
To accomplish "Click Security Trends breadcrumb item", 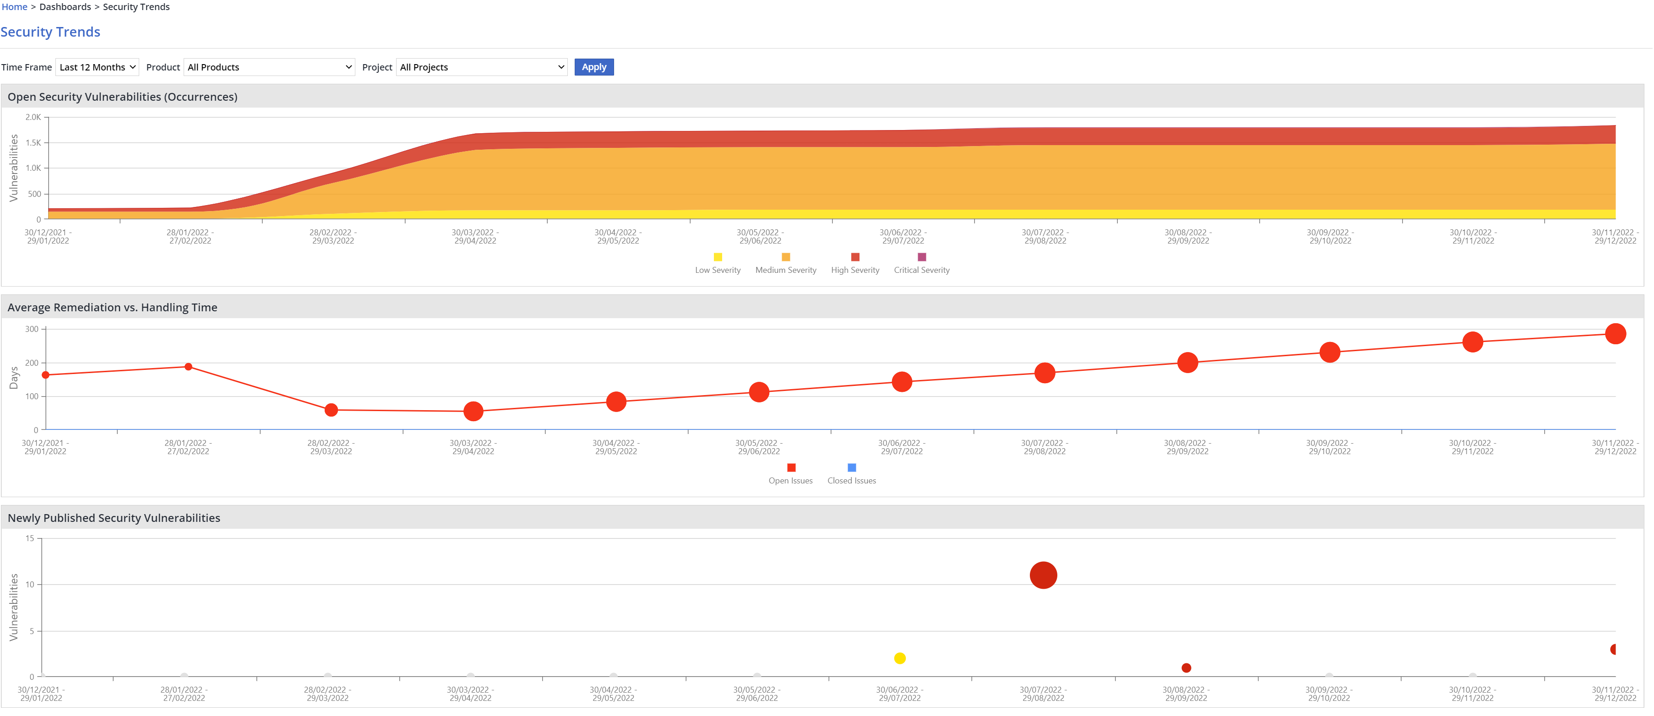I will click(x=136, y=7).
